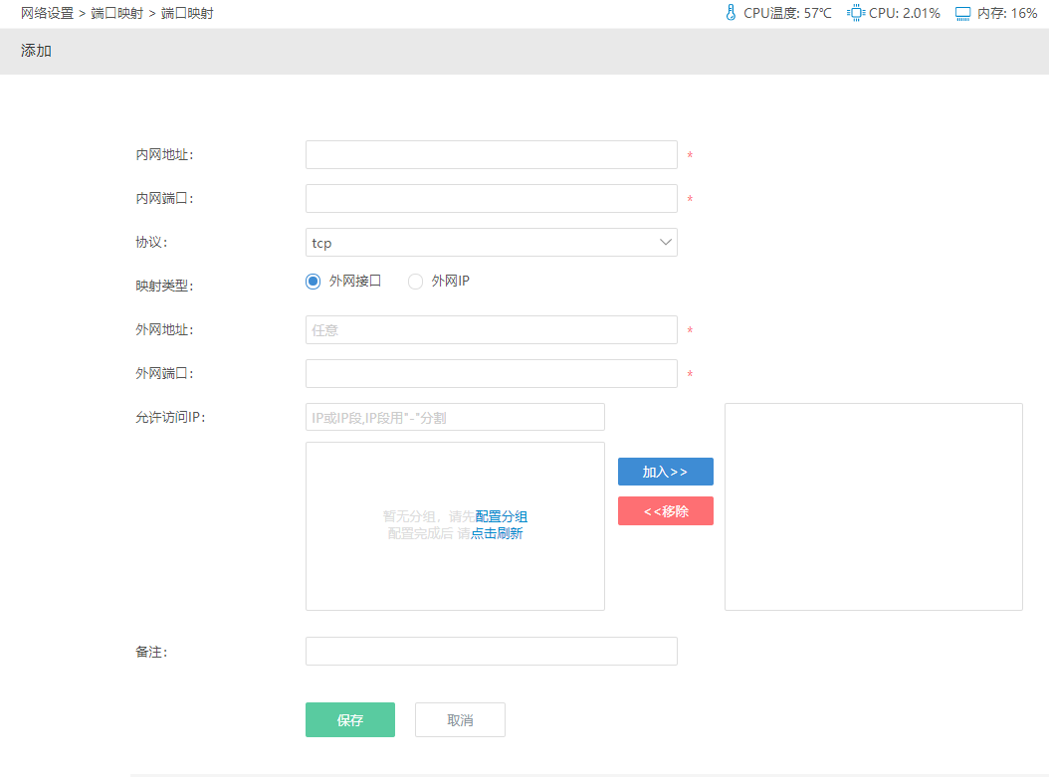Click the 点击刷新 refresh link
This screenshot has width=1049, height=777.
[x=495, y=533]
